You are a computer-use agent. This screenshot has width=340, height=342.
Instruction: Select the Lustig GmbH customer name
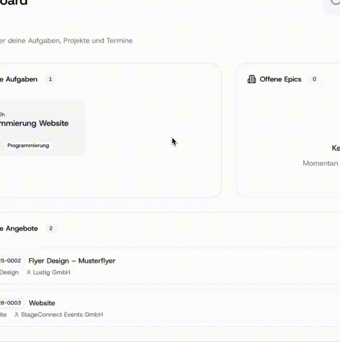point(51,273)
